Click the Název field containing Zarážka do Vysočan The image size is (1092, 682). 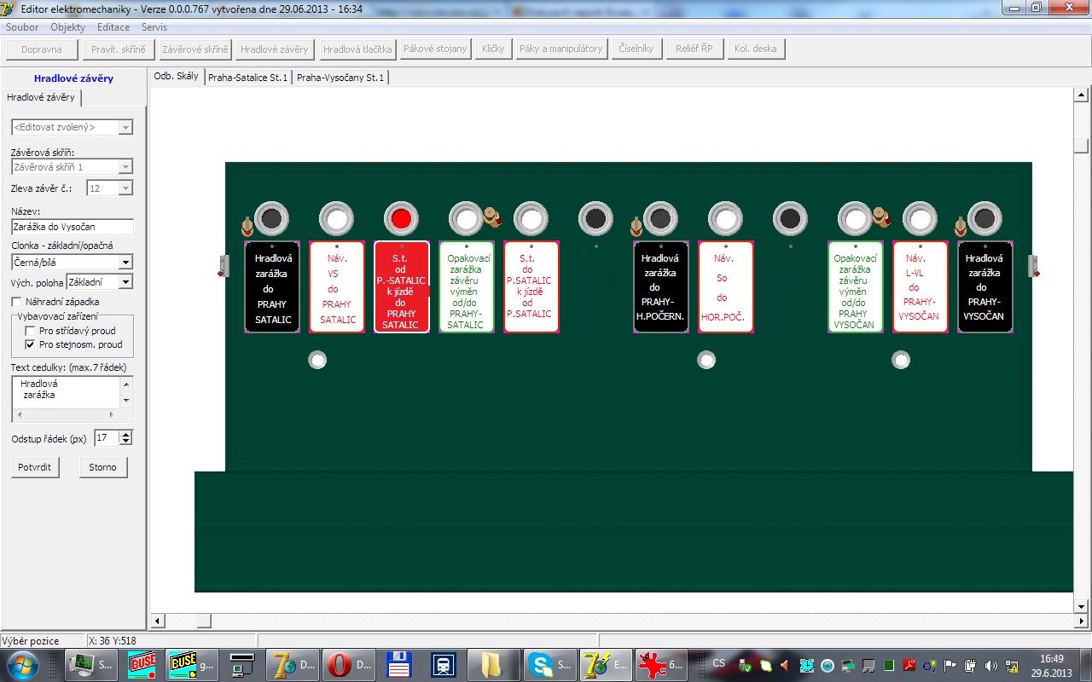(72, 227)
